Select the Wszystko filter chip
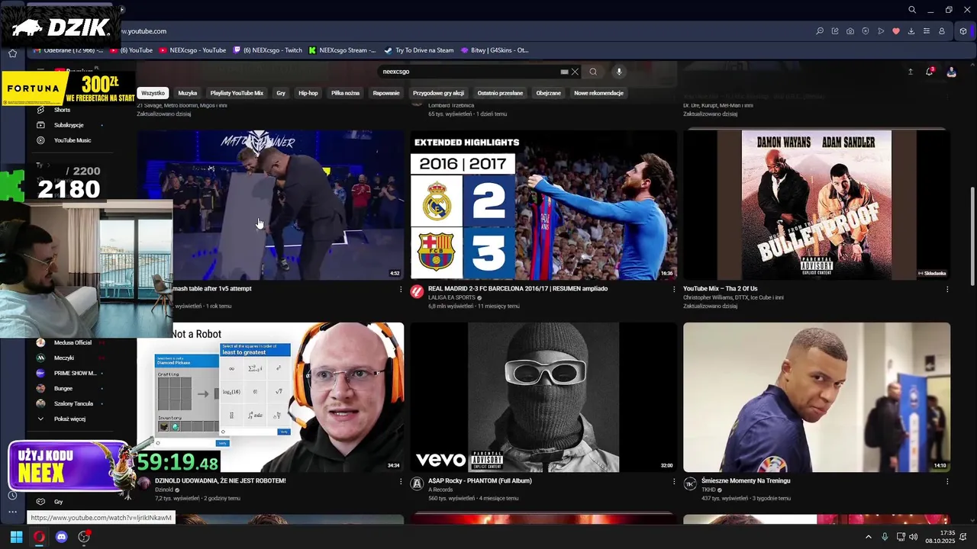 point(153,93)
